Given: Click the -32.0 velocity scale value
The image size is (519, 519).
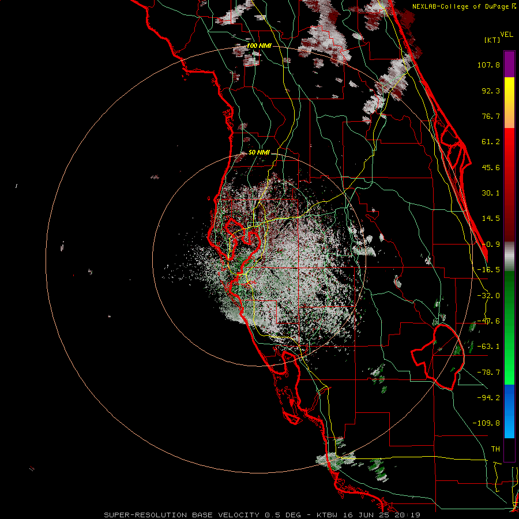Looking at the screenshot, I should [488, 296].
